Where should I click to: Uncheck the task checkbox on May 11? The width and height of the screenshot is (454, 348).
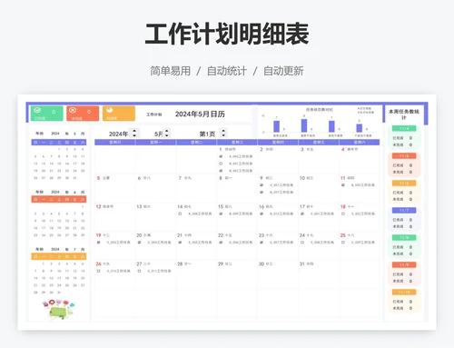click(x=343, y=185)
